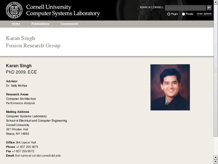Click the Office 364 Upson Hall line

(21, 143)
